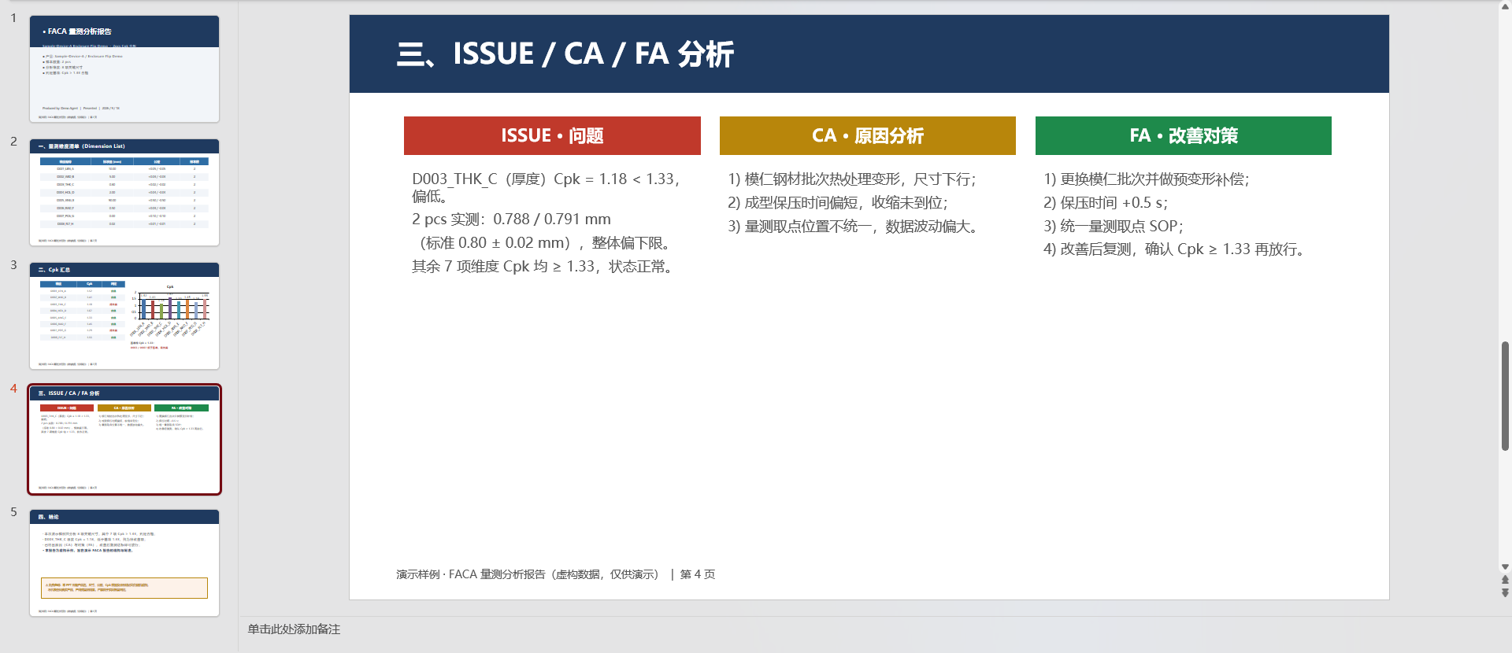The width and height of the screenshot is (1512, 653).
Task: Select slide 4 ISSUE / CA / FA thumbnail
Action: click(x=124, y=439)
